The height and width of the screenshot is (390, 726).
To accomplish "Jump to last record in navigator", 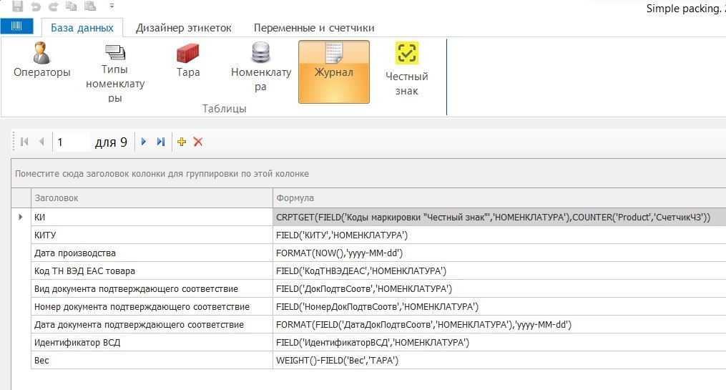I will tap(161, 142).
